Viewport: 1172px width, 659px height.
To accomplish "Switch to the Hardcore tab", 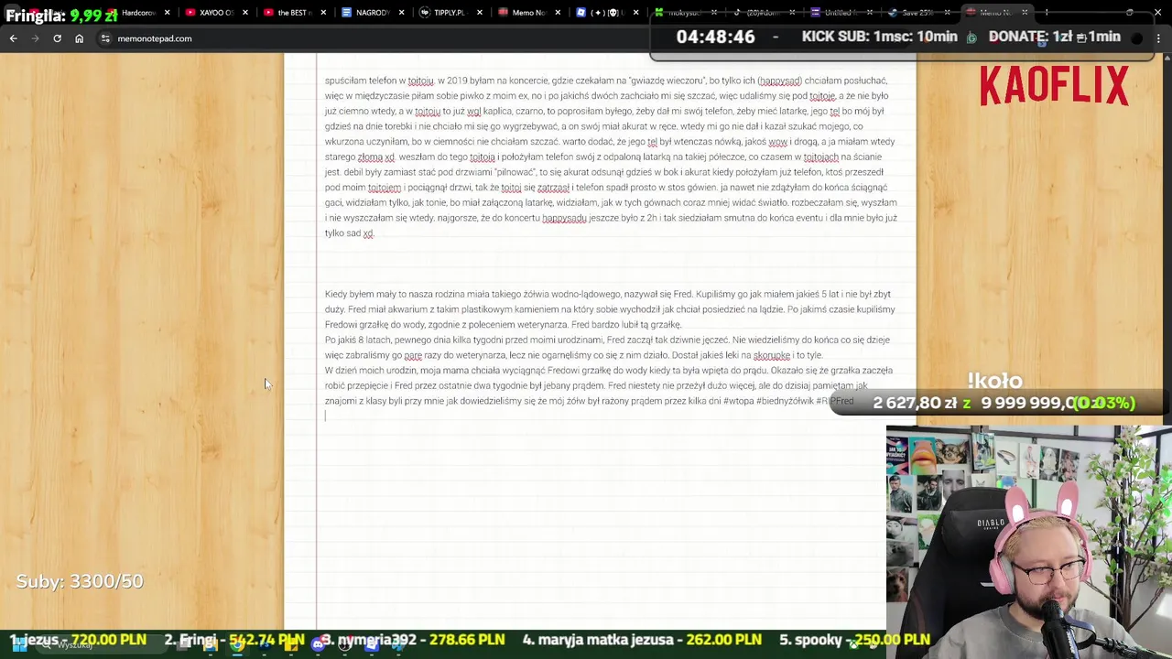I will [137, 13].
